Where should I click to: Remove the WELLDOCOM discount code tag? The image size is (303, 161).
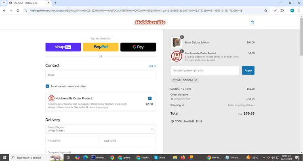pyautogui.click(x=196, y=80)
